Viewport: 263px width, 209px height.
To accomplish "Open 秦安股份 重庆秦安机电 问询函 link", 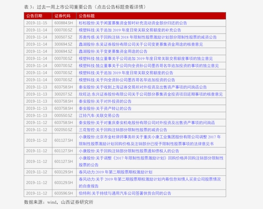I will 147,123.
